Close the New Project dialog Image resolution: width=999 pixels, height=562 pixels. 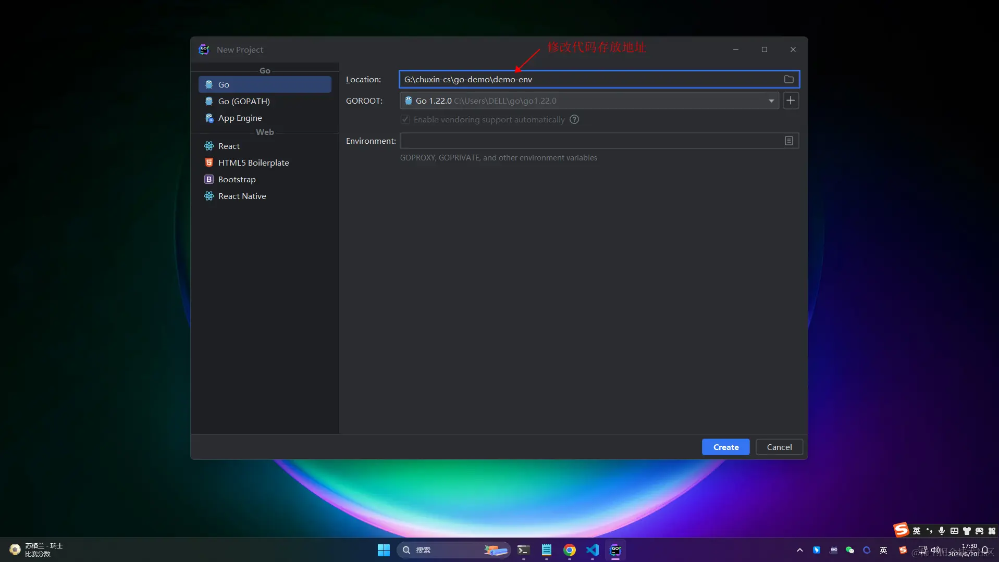pyautogui.click(x=793, y=49)
